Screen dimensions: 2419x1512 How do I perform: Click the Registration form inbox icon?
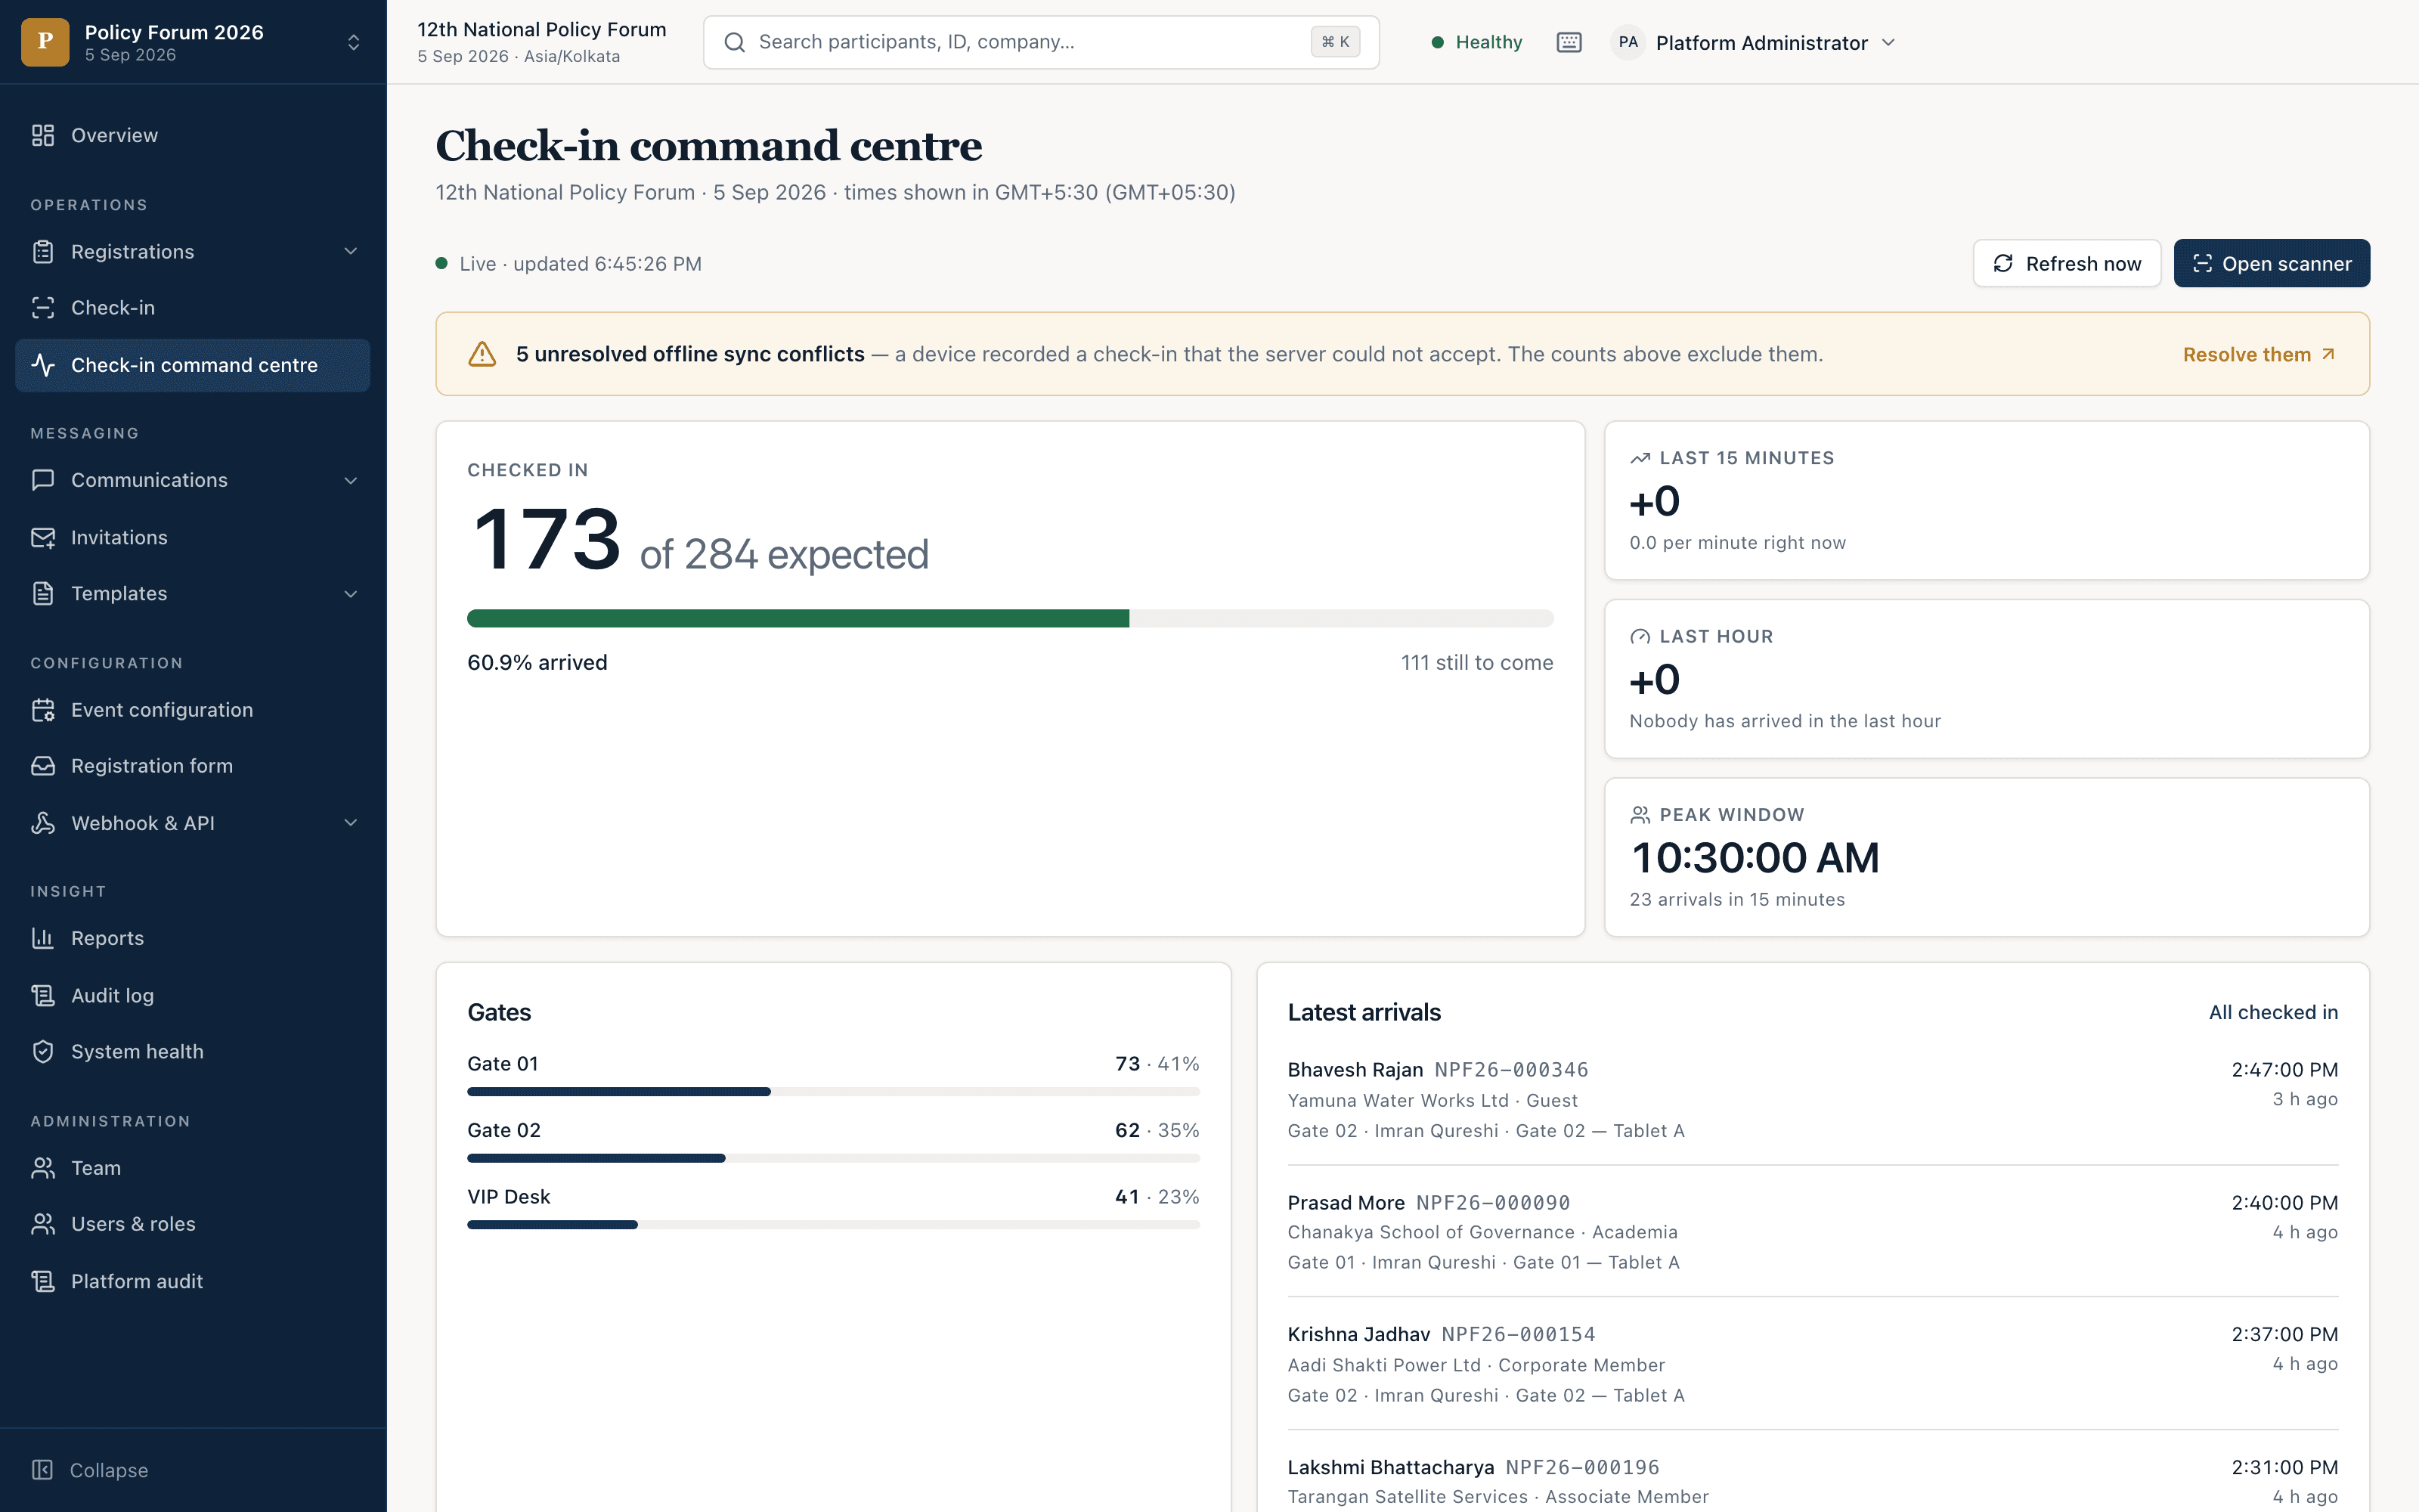[x=43, y=766]
